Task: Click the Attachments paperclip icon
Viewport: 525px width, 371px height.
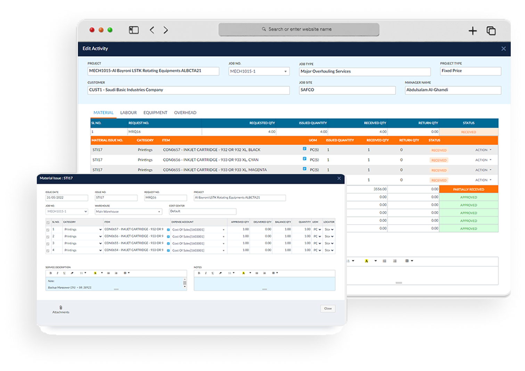Action: pyautogui.click(x=61, y=308)
